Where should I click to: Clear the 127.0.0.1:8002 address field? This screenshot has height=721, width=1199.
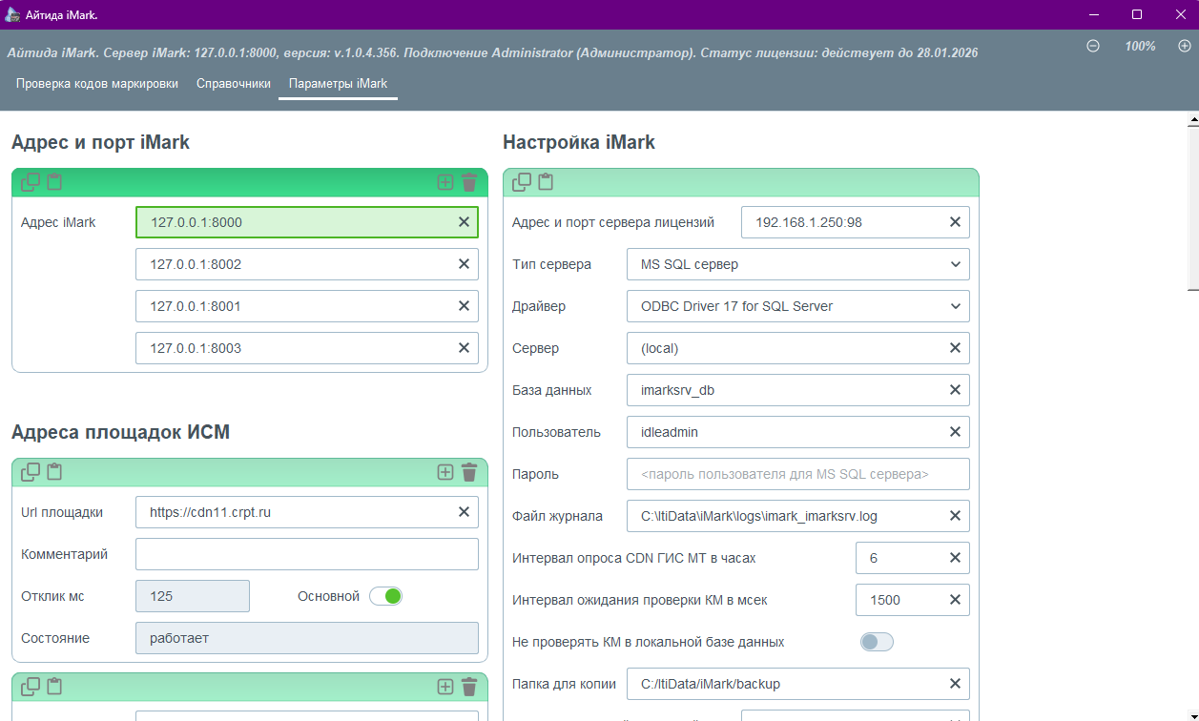464,264
